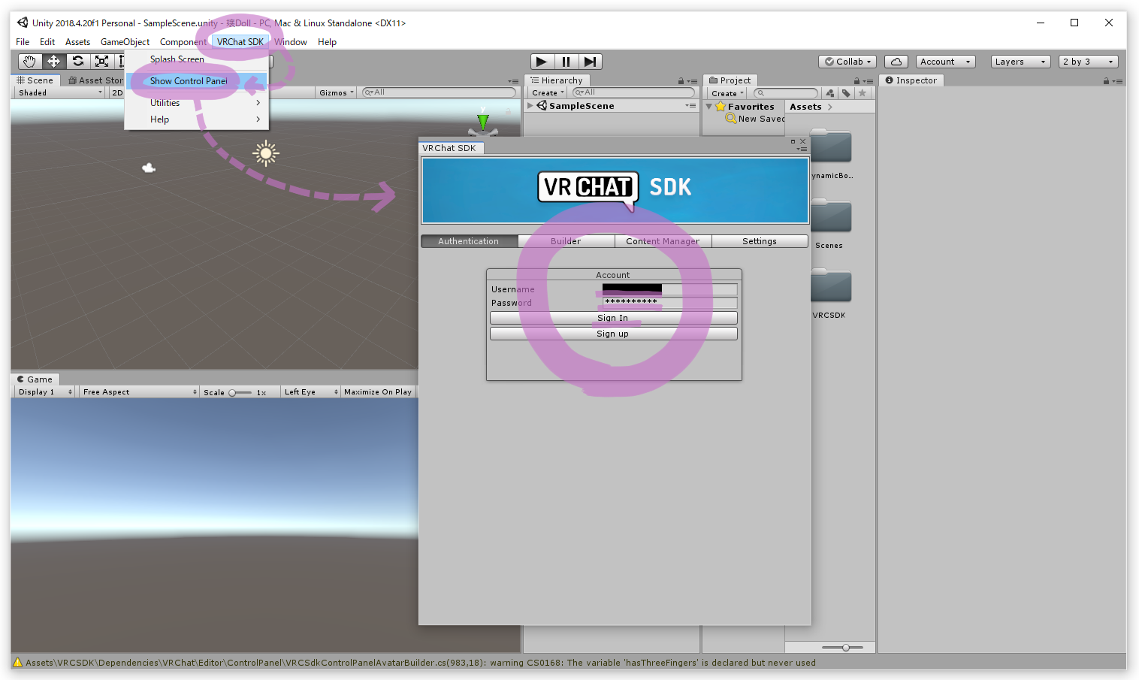Open the Hierarchy panel options menu
Screen dimensions: 1139x680
[692, 81]
